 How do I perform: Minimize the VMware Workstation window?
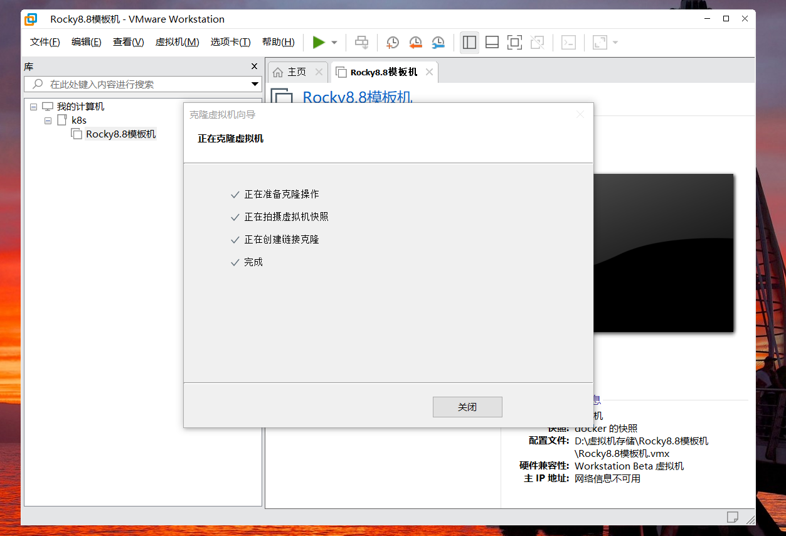point(706,19)
